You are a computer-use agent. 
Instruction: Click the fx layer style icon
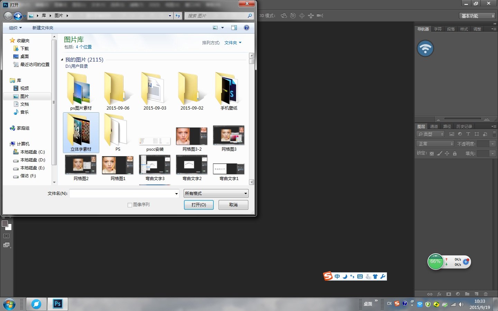(x=439, y=294)
